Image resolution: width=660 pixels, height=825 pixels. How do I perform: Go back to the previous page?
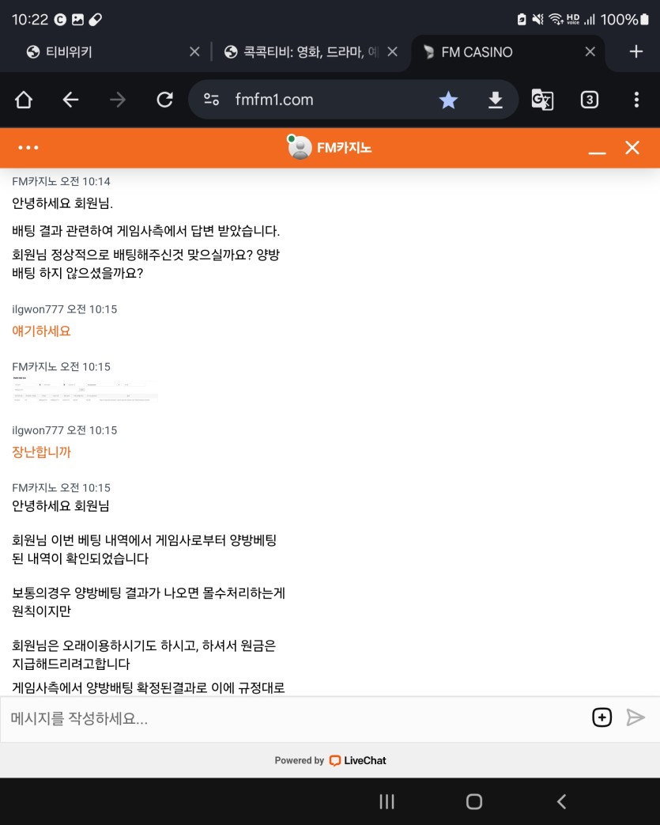pyautogui.click(x=71, y=100)
